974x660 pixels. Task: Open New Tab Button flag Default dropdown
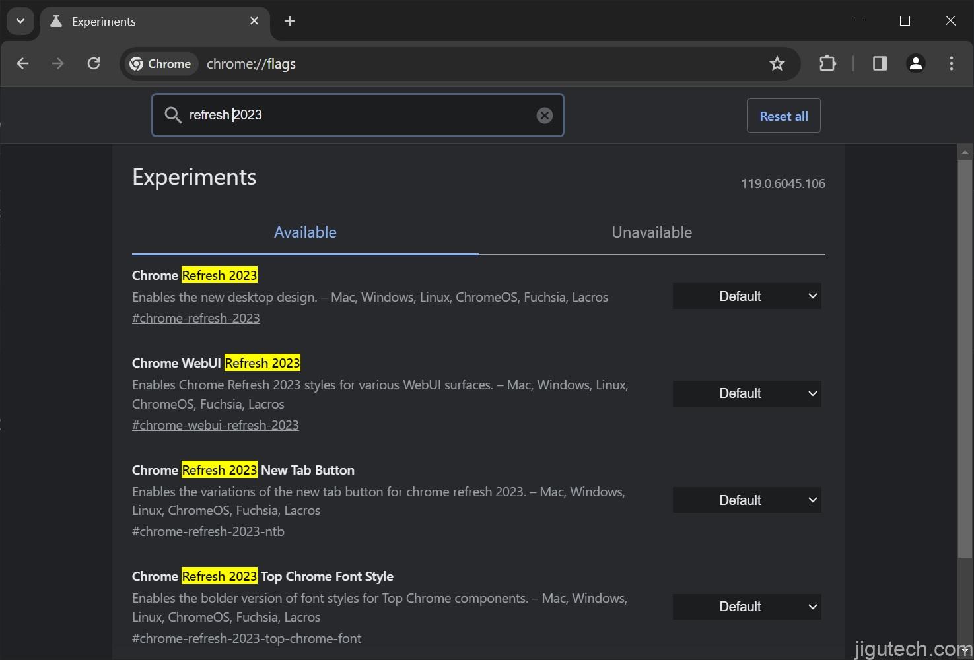[x=747, y=500]
